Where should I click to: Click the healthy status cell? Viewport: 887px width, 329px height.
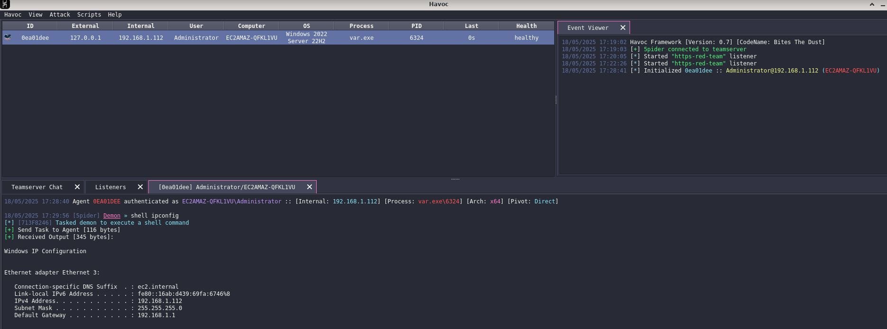coord(526,38)
